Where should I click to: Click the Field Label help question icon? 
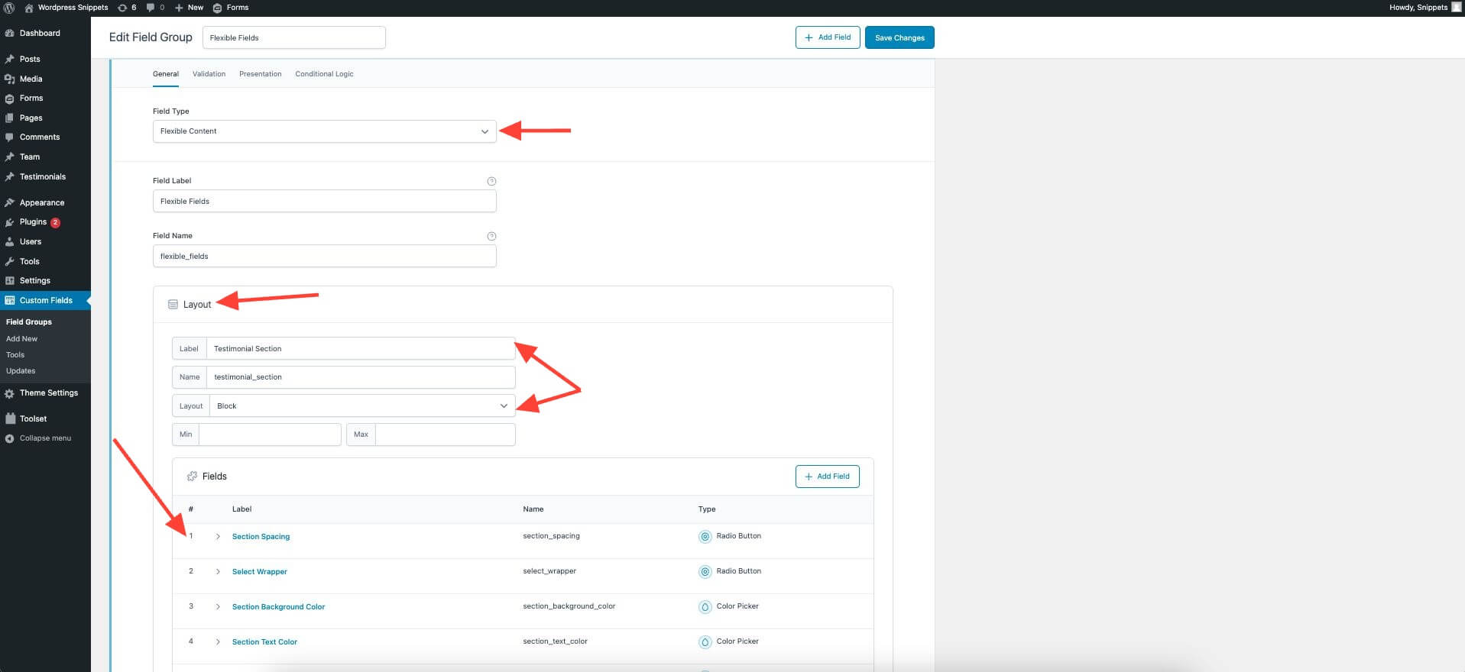coord(491,181)
